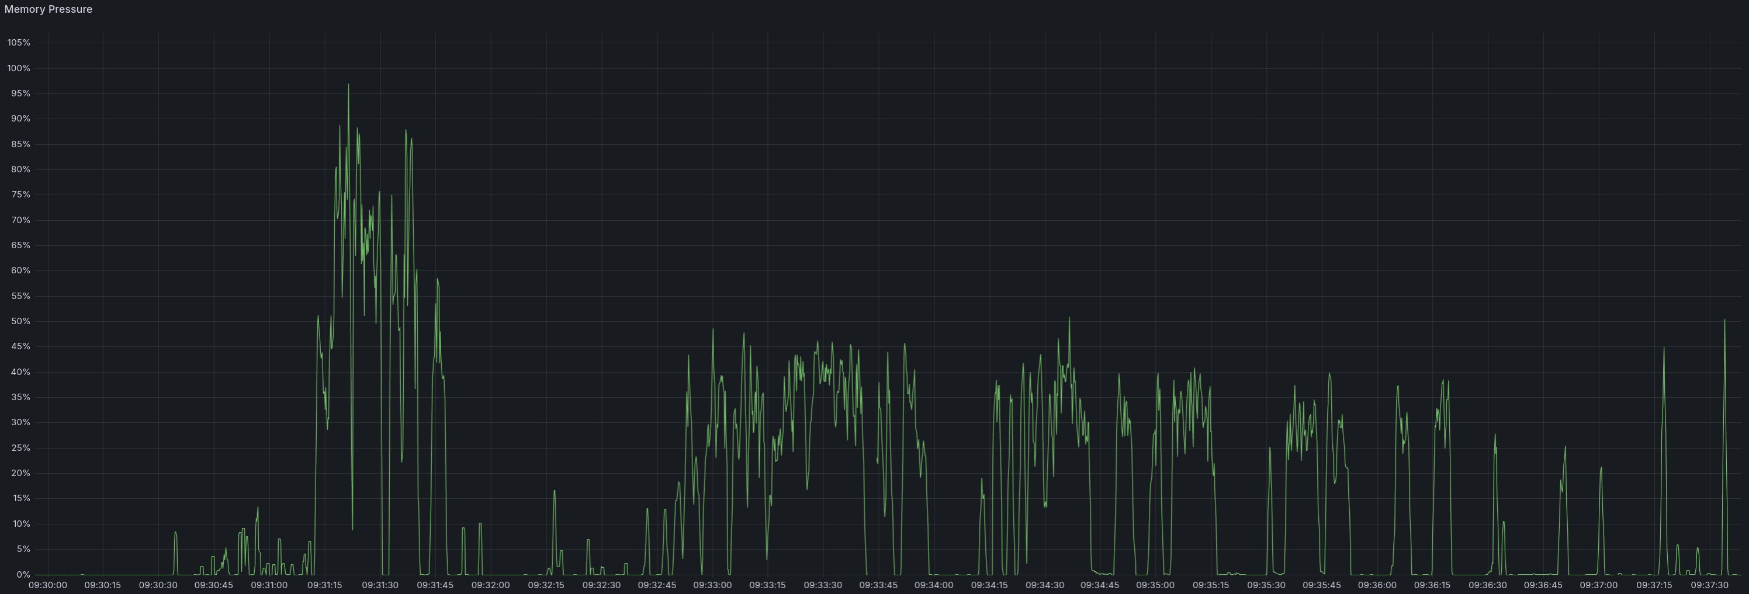
Task: Select the 09:34:30 time axis label
Action: tap(1045, 586)
